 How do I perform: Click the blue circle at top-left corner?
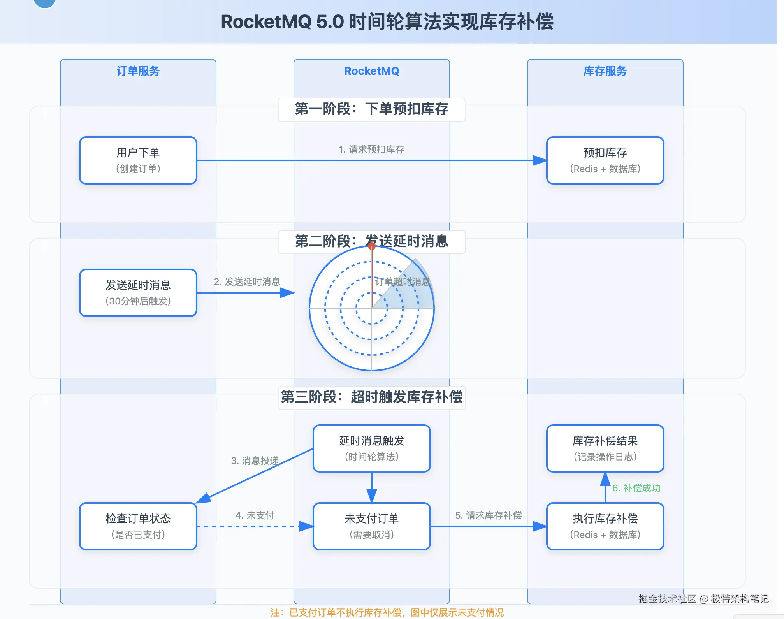pos(45,2)
